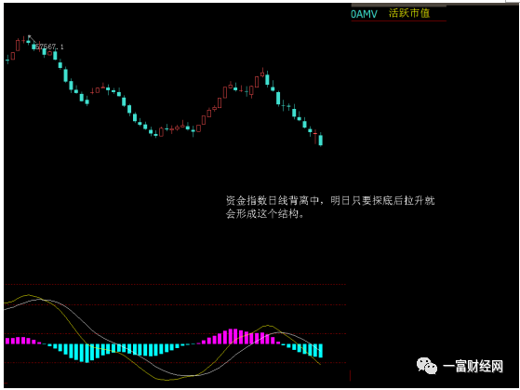Select the last cyan candlestick on the right
Screen dimensions: 520x390
coord(321,139)
